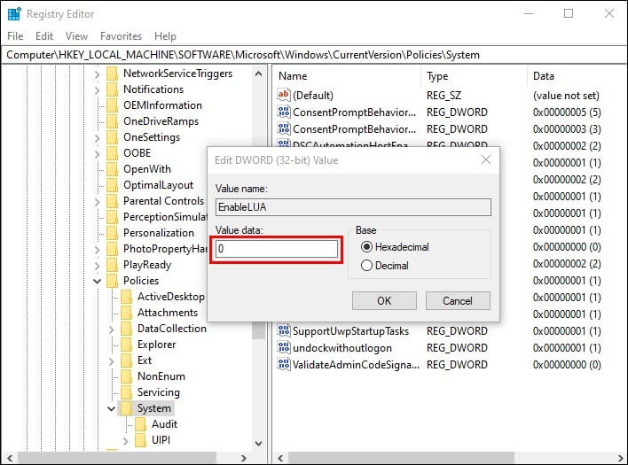Select the Ext key label

(145, 360)
